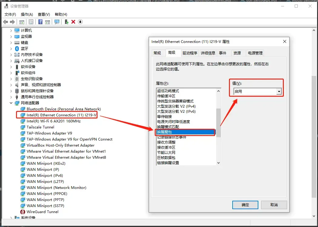Select Intel(R) Ethernet Connection (11) I219-V
318x227 pixels.
[x=61, y=115]
